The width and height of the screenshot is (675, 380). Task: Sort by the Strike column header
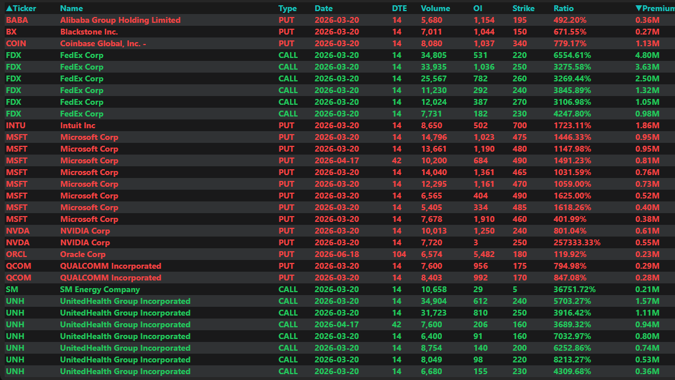click(x=523, y=8)
